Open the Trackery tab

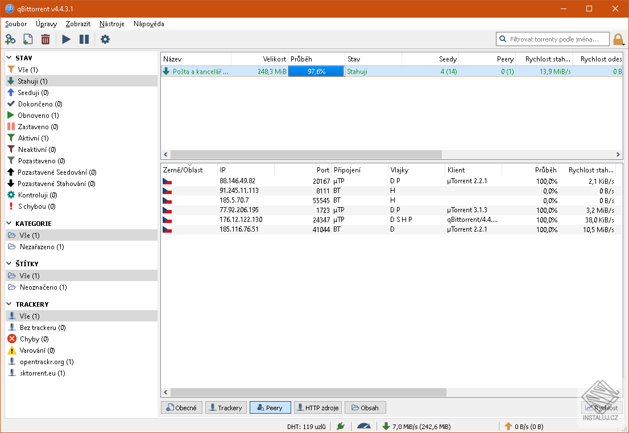tap(225, 407)
